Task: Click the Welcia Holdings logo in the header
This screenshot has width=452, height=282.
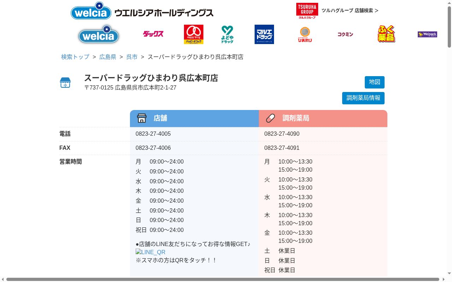Action: pyautogui.click(x=142, y=11)
